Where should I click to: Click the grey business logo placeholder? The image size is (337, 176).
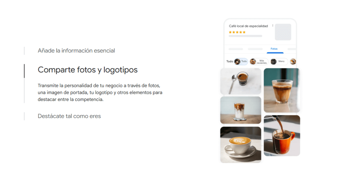tap(283, 32)
